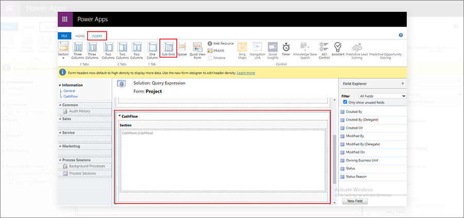
Task: Insert the ACI Control
Action: 324,51
